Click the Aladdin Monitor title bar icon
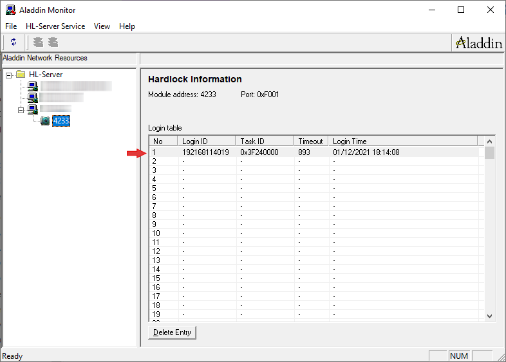506x362 pixels. 11,10
